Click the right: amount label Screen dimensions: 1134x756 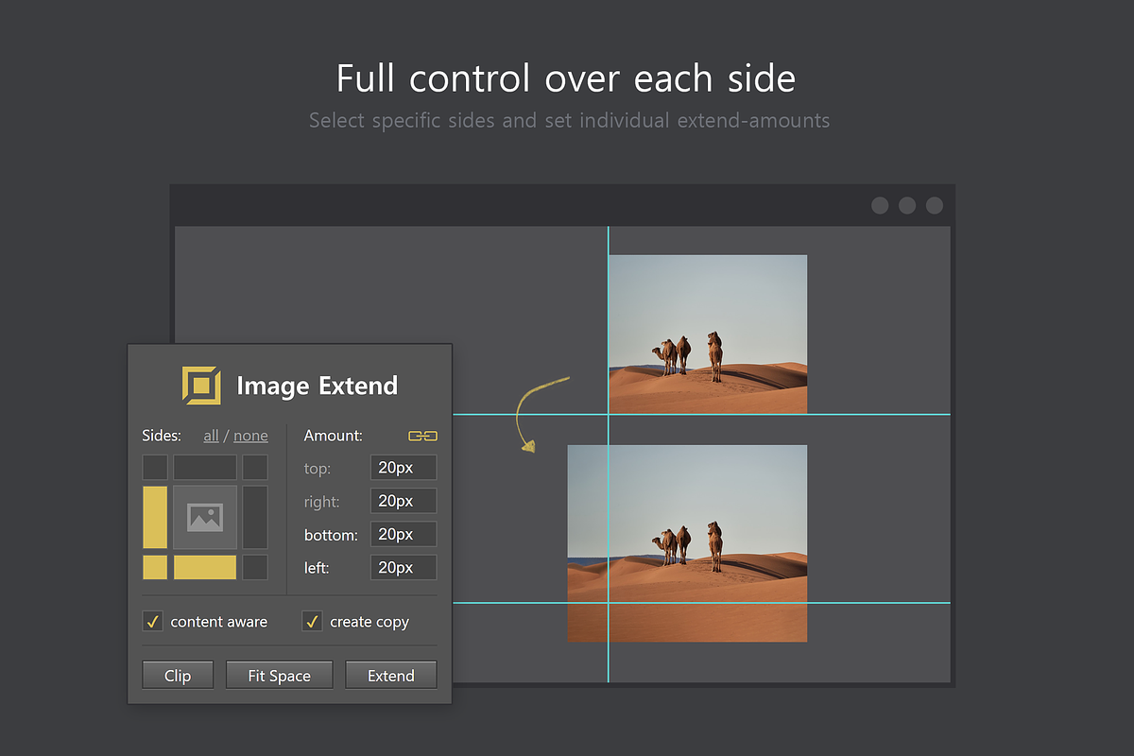coord(322,502)
